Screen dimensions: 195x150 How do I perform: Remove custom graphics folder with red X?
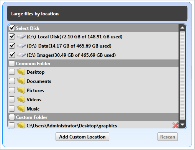click(x=175, y=125)
